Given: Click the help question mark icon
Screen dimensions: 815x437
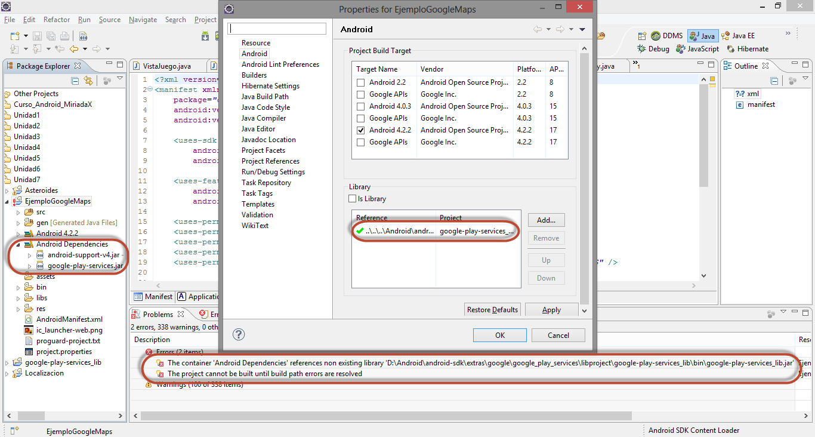Looking at the screenshot, I should (239, 334).
